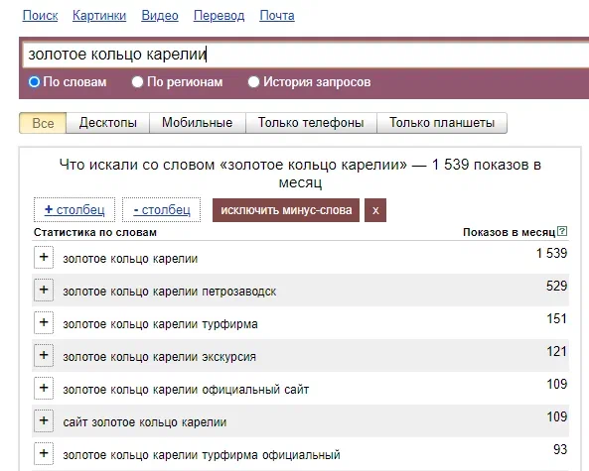589x471 pixels.
Task: Click the search query input field
Action: tap(305, 55)
